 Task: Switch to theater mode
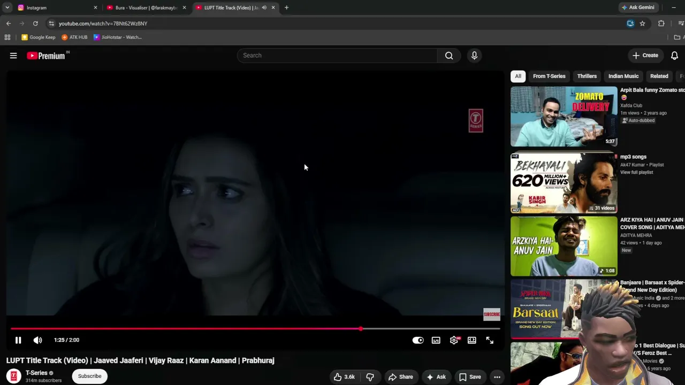click(x=472, y=340)
